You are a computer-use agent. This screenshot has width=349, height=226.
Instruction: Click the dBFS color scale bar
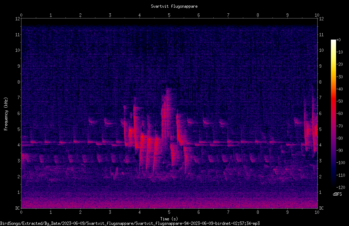(333, 114)
